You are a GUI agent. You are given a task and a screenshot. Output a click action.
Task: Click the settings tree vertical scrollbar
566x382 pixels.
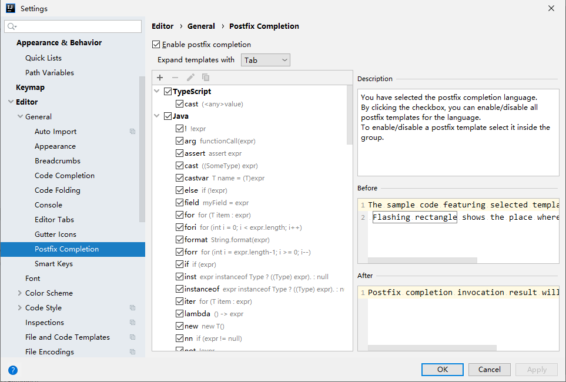142,149
